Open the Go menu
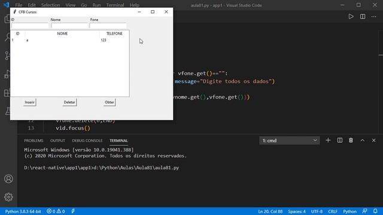This screenshot has width=383, height=215. pos(84,5)
